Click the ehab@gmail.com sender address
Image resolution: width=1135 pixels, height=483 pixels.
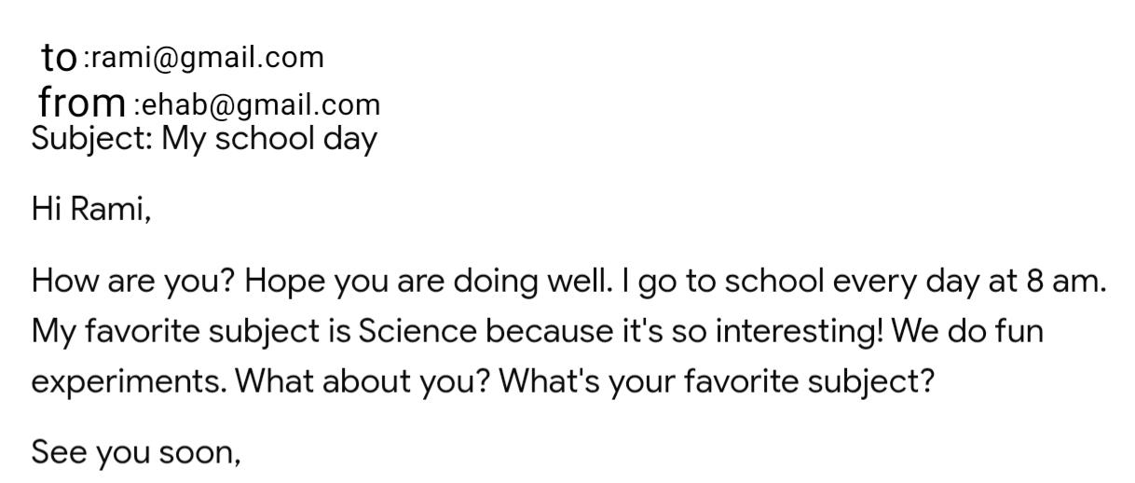pos(261,104)
